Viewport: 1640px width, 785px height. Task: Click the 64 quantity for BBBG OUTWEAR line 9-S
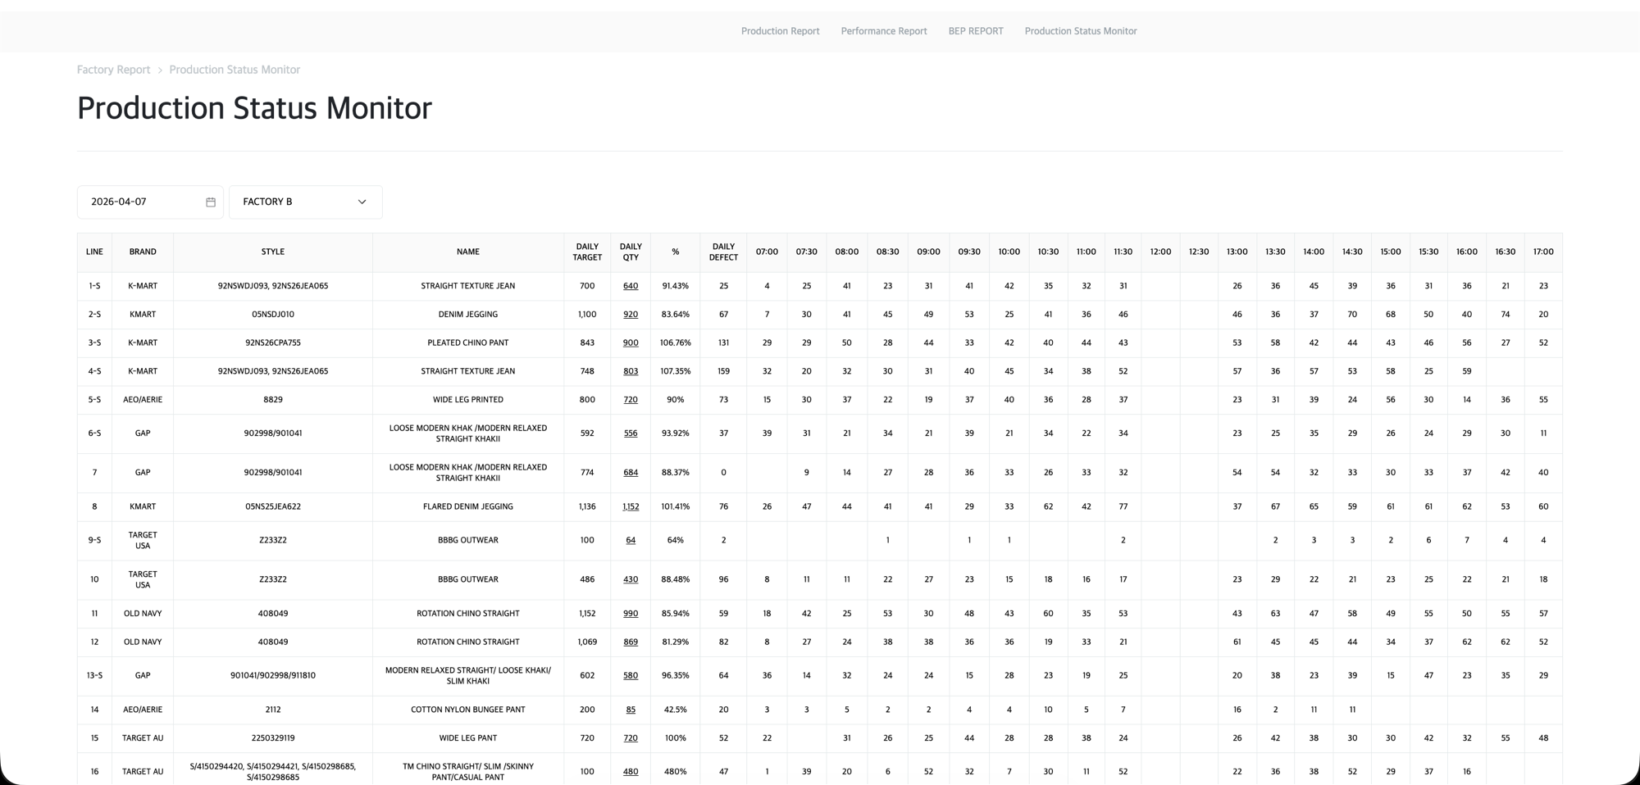click(630, 540)
